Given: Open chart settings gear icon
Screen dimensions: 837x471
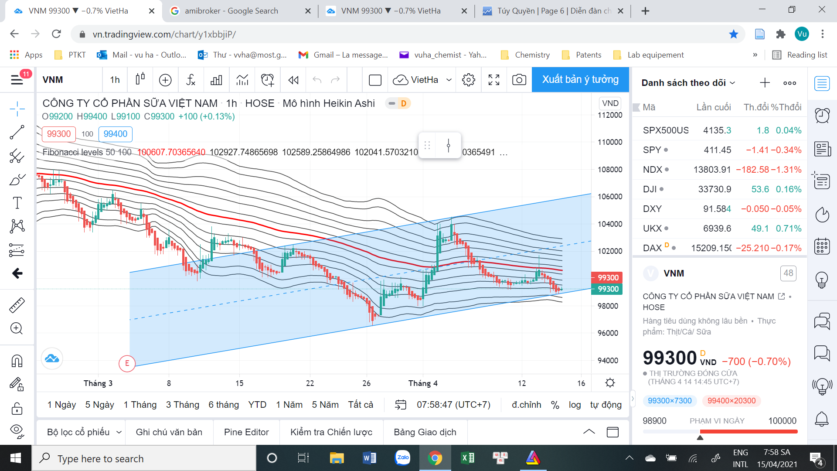Looking at the screenshot, I should (469, 79).
